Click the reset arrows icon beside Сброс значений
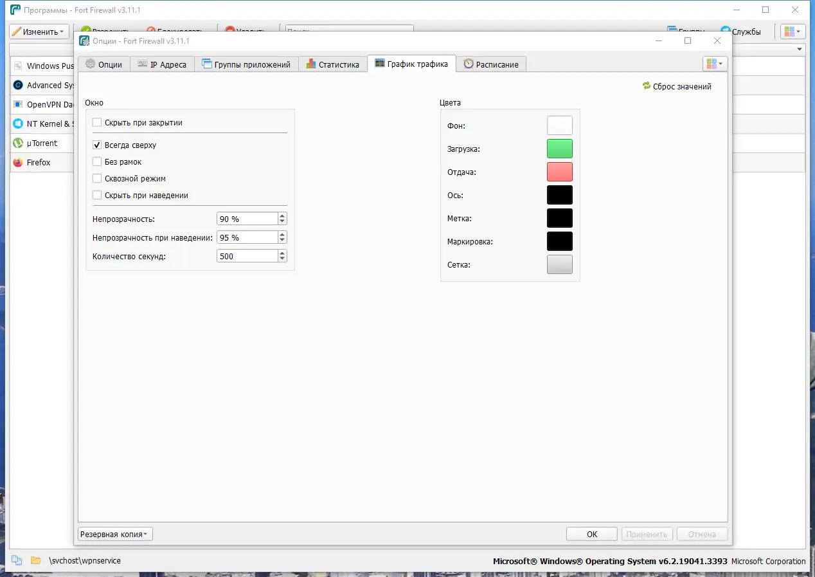815x577 pixels. [647, 86]
